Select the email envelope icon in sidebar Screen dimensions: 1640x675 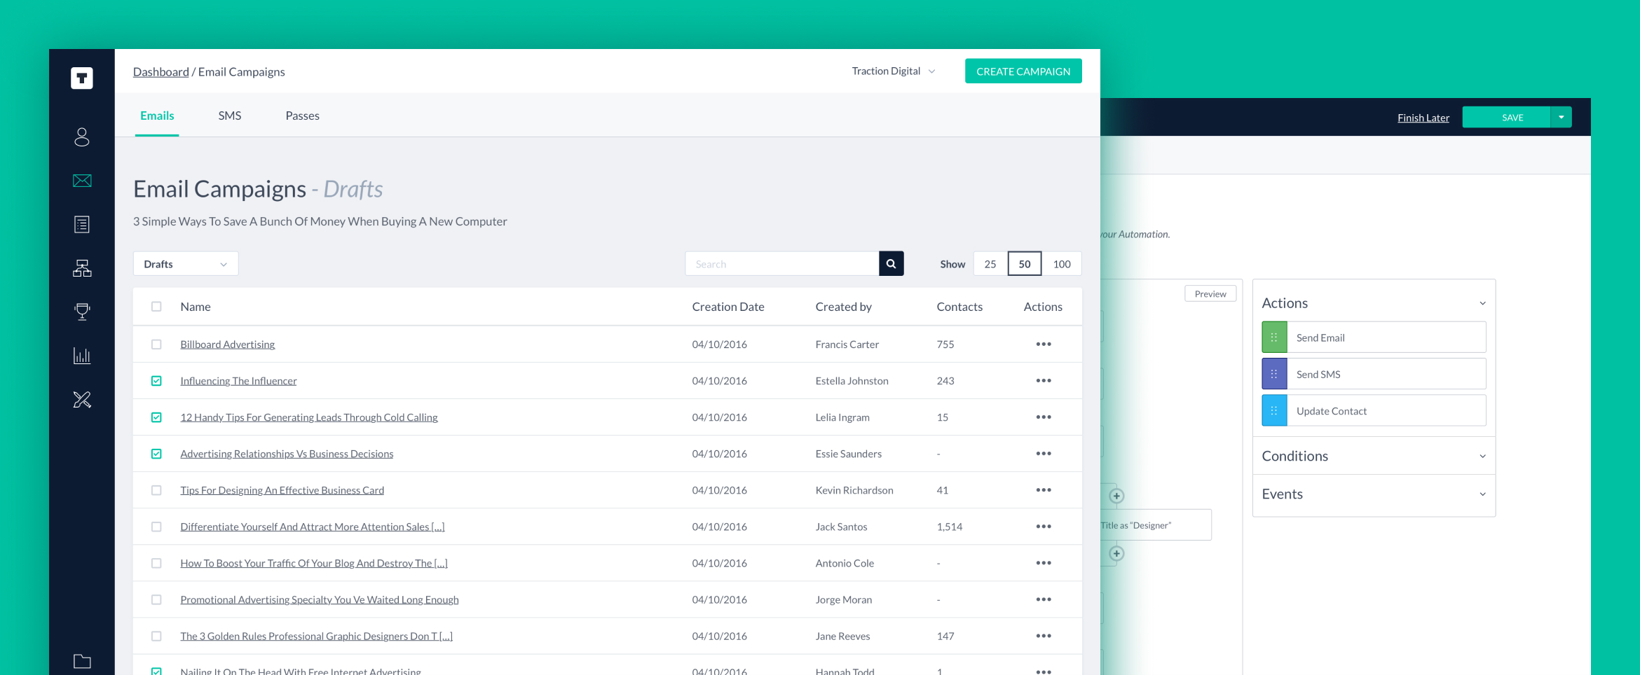[x=82, y=181]
